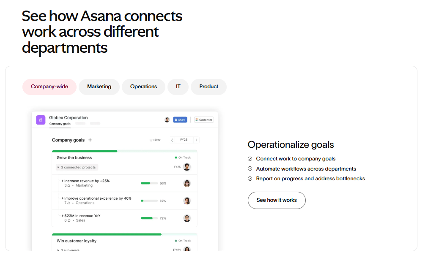The height and width of the screenshot is (266, 428).
Task: Switch to the Marketing tab
Action: [x=99, y=87]
